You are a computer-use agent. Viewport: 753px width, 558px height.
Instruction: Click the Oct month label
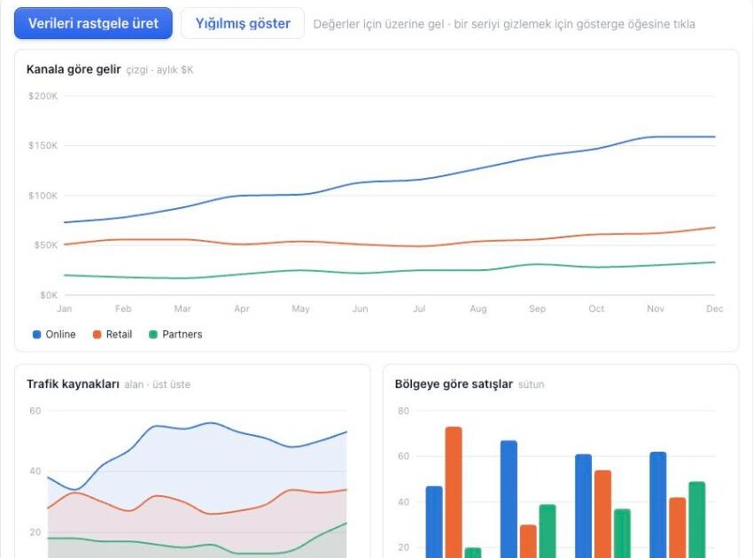click(x=596, y=309)
